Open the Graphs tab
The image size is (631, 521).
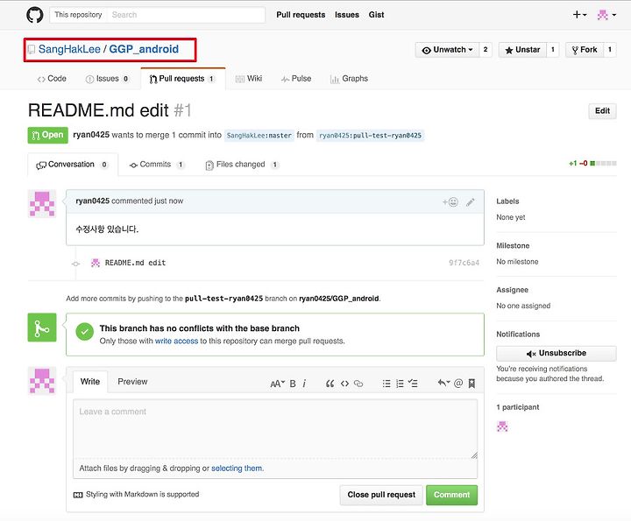(349, 79)
